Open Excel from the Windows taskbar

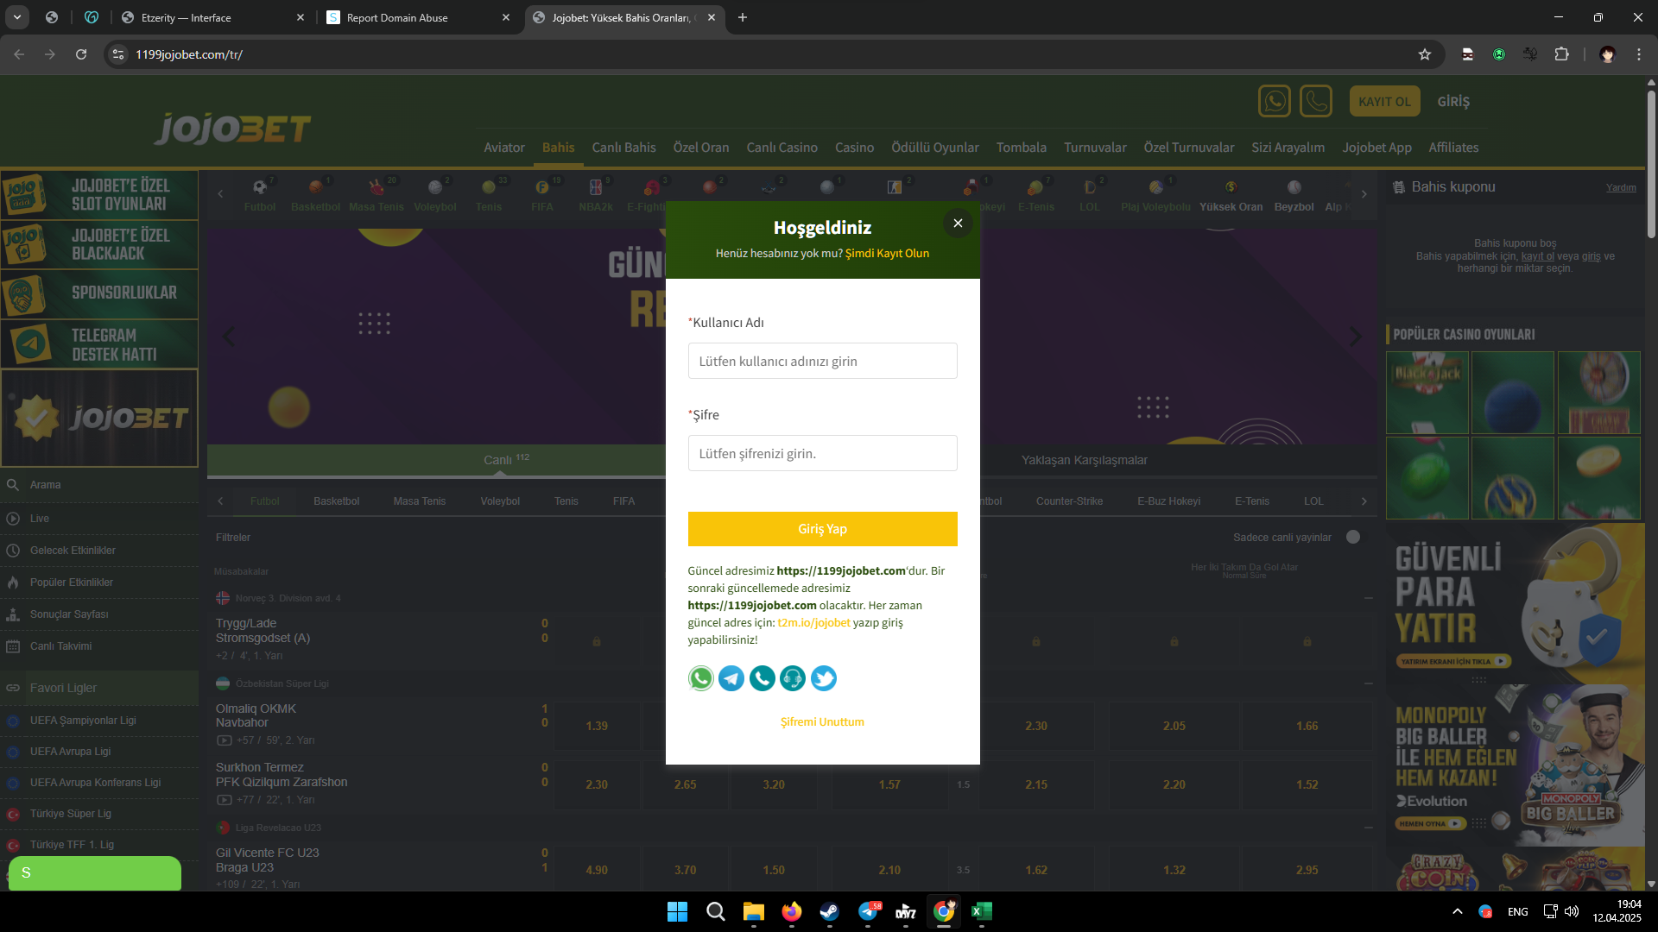[982, 911]
